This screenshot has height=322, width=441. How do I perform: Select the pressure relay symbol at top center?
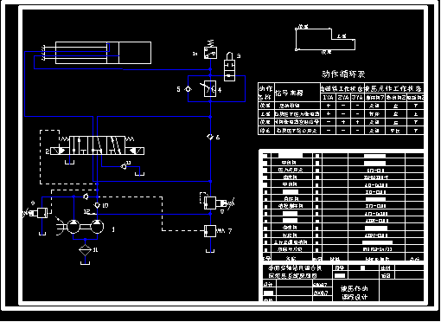coord(210,50)
